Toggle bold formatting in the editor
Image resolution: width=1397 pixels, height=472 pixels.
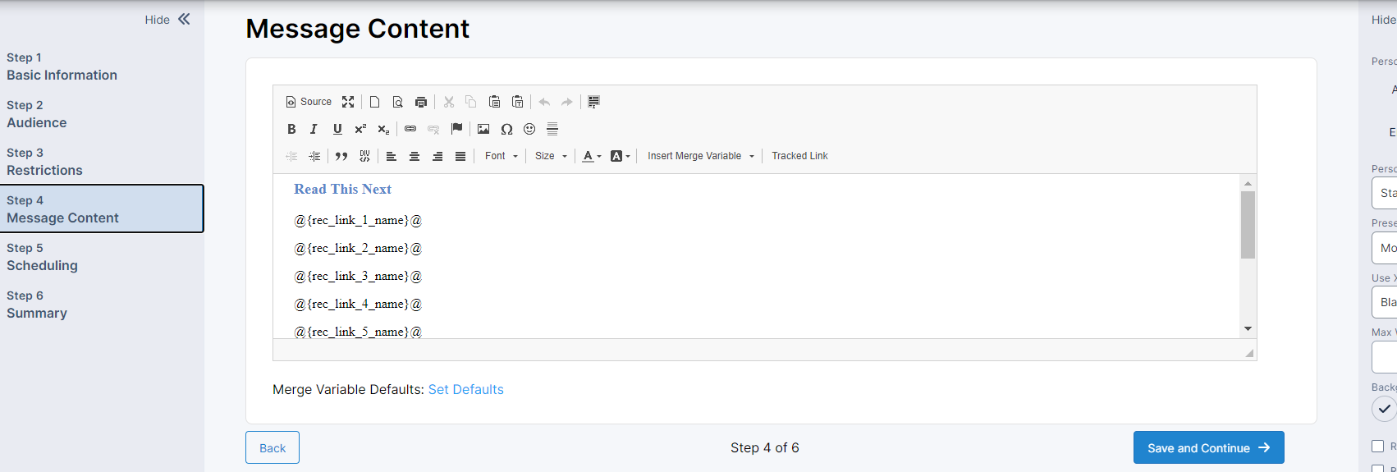pos(291,129)
